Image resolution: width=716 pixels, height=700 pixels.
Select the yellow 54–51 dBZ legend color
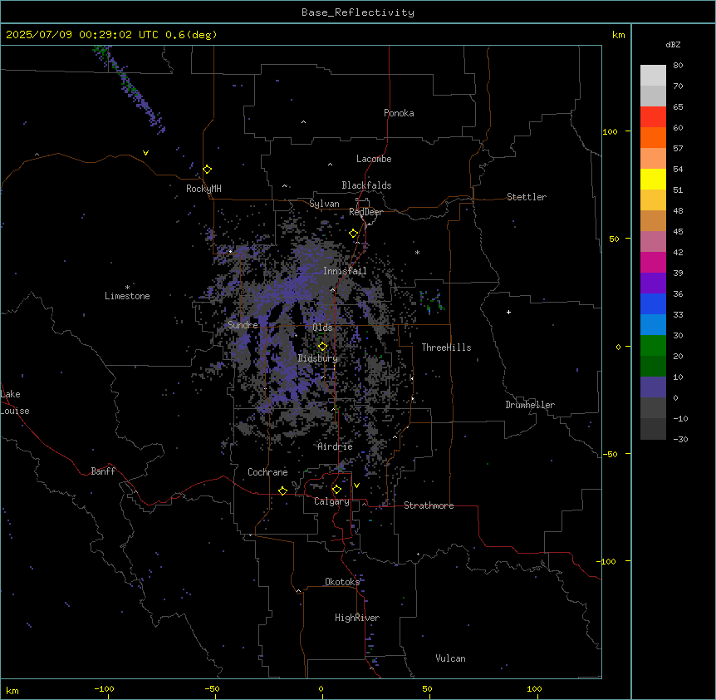pos(653,180)
